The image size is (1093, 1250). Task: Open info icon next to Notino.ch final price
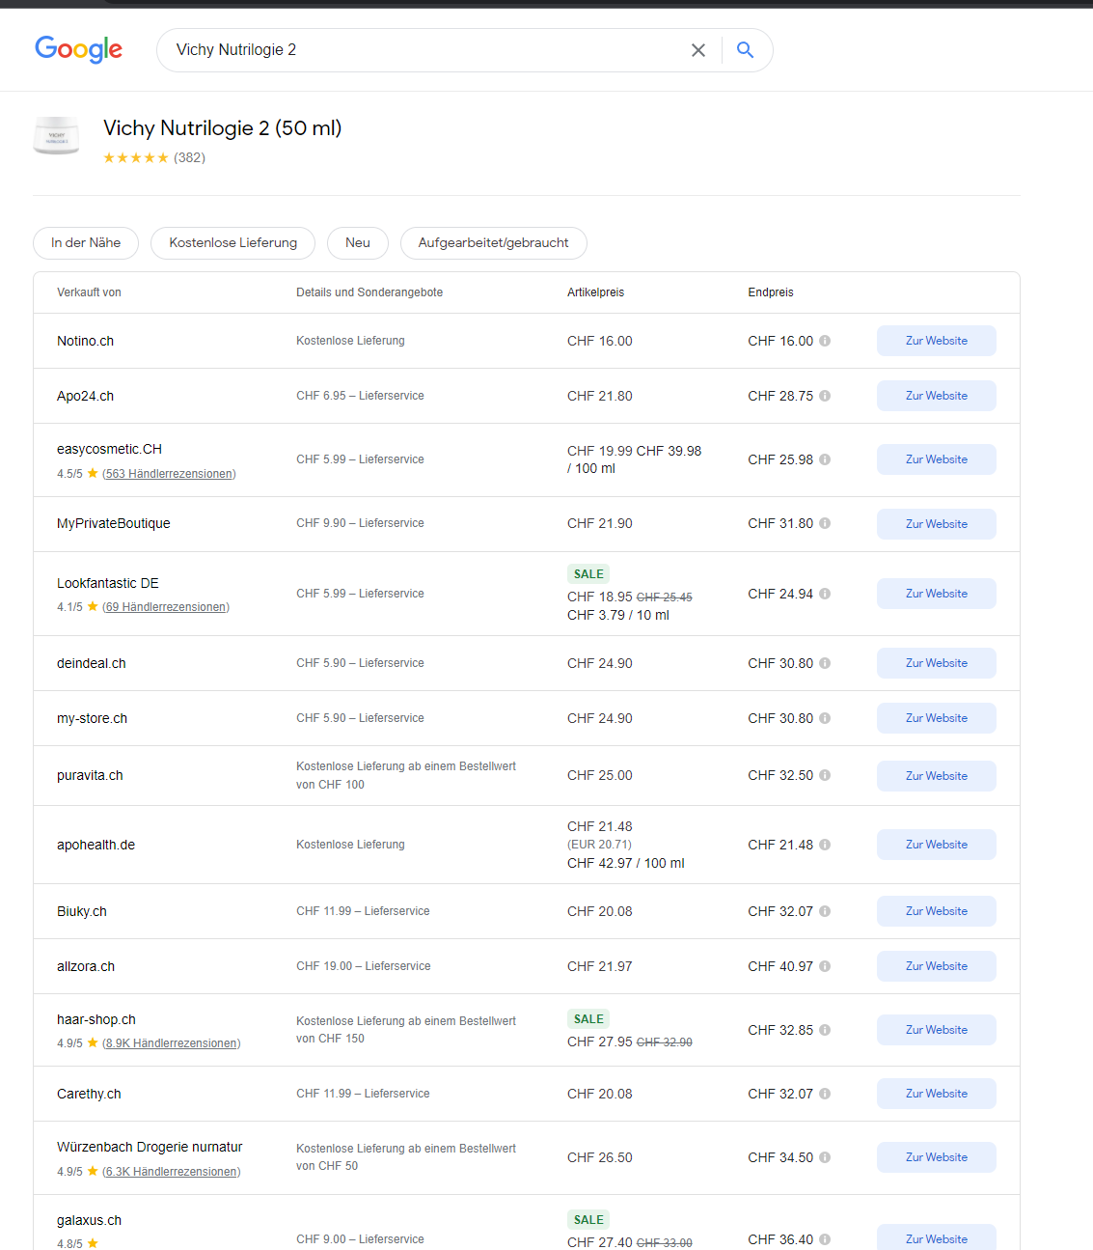(825, 341)
